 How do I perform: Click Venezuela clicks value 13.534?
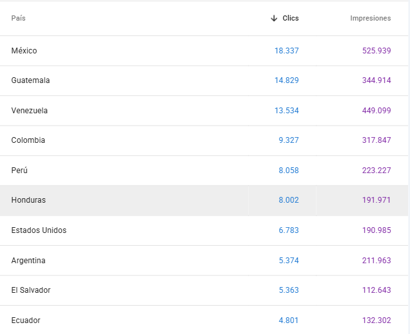click(287, 111)
